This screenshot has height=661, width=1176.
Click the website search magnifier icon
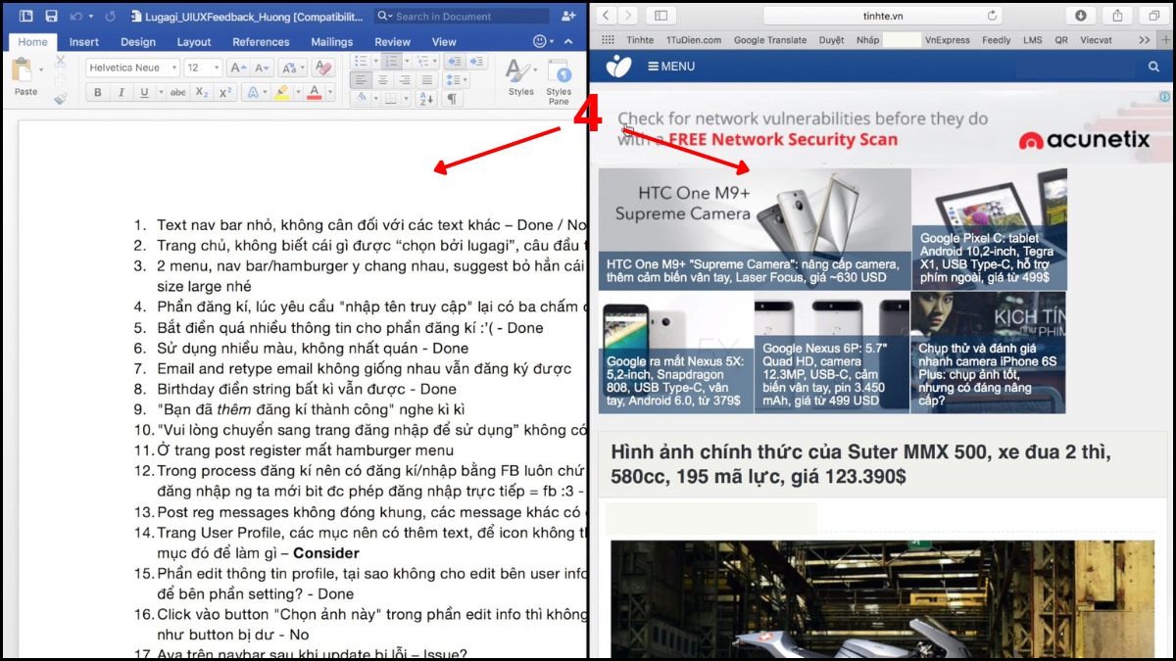coord(1153,67)
